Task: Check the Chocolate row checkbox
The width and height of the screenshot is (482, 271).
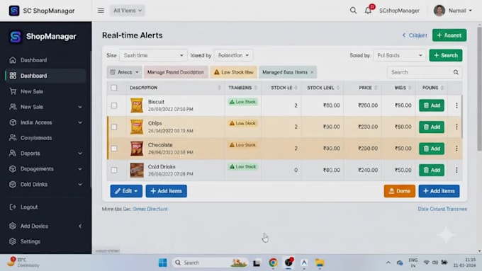Action: 114,149
